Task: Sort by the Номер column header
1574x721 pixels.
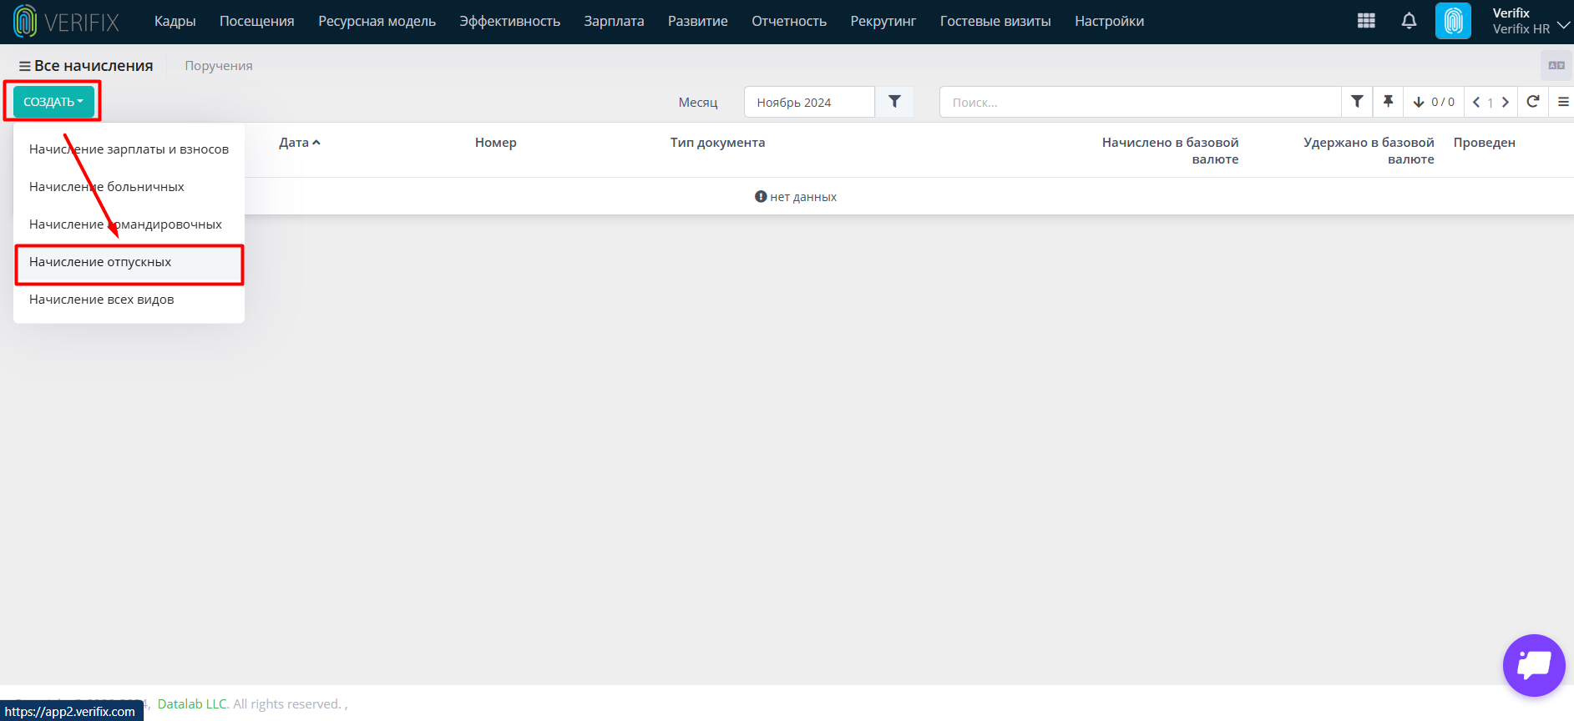Action: (x=496, y=143)
